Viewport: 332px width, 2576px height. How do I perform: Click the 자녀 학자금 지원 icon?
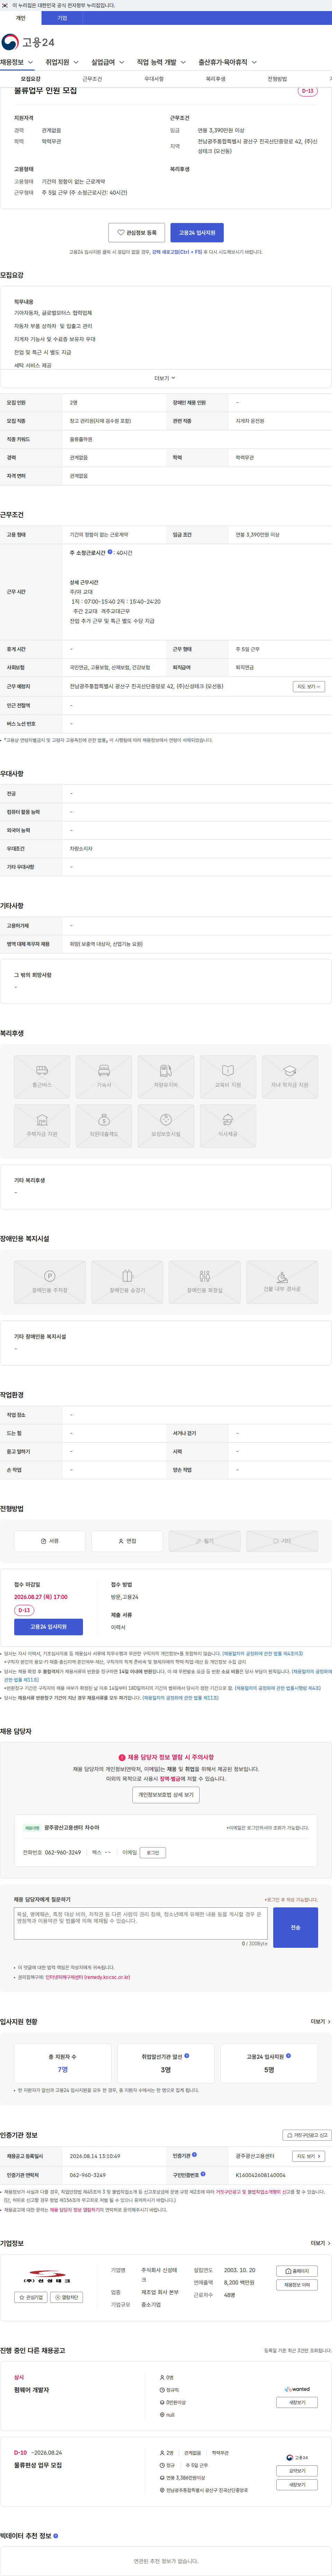pyautogui.click(x=290, y=1077)
